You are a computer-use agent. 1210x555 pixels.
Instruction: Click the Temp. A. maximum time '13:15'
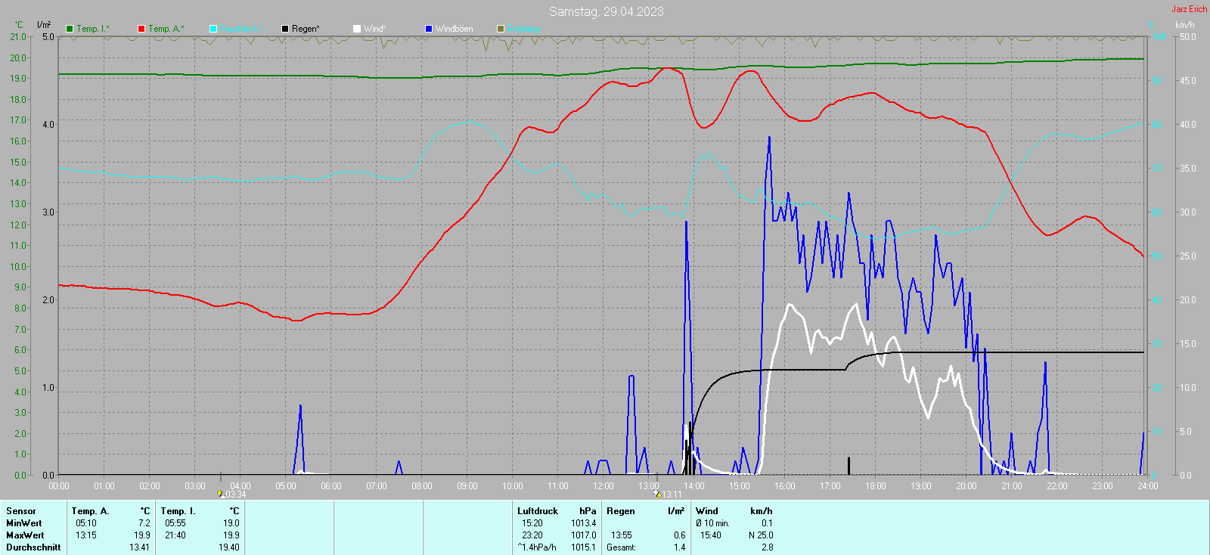(x=86, y=535)
